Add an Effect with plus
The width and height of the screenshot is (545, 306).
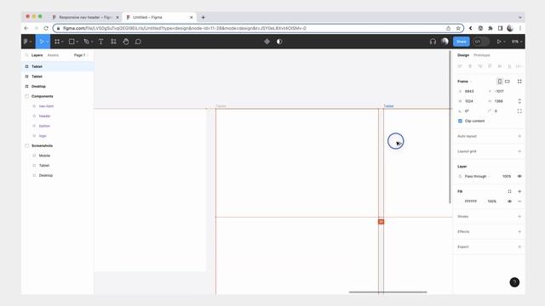pos(519,232)
